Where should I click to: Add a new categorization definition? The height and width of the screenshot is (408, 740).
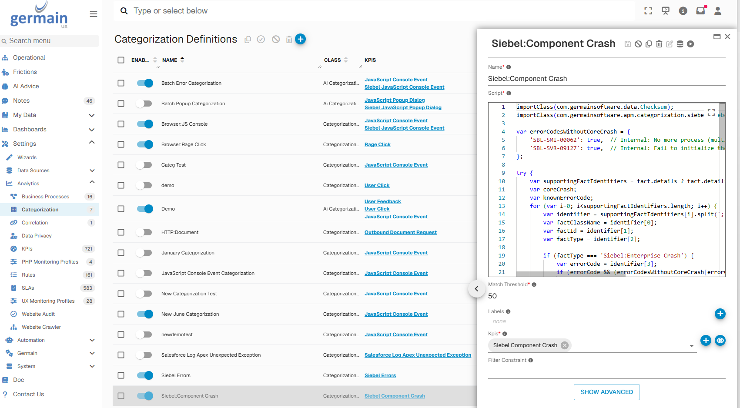300,39
